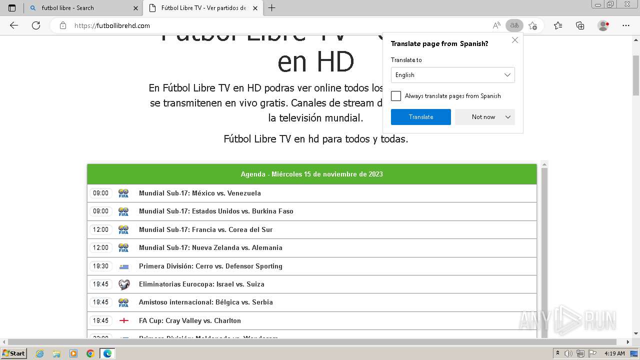Close the Fútbol Libre TV tab
Screen dimensions: 640x360
pyautogui.click(x=255, y=8)
